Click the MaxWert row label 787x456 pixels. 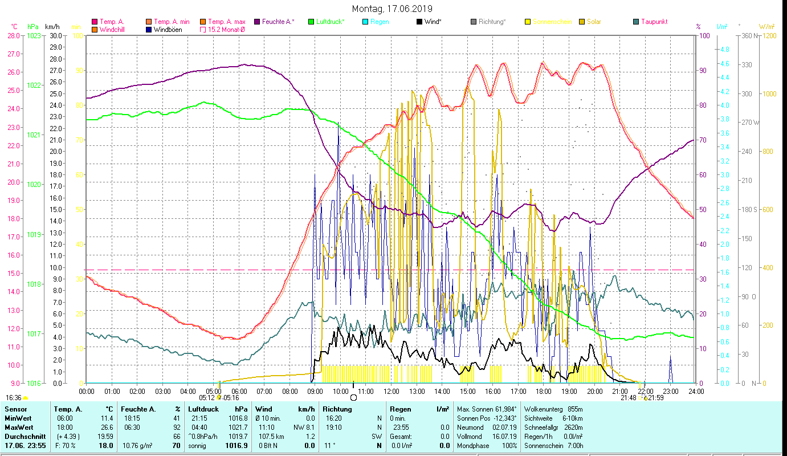(19, 427)
